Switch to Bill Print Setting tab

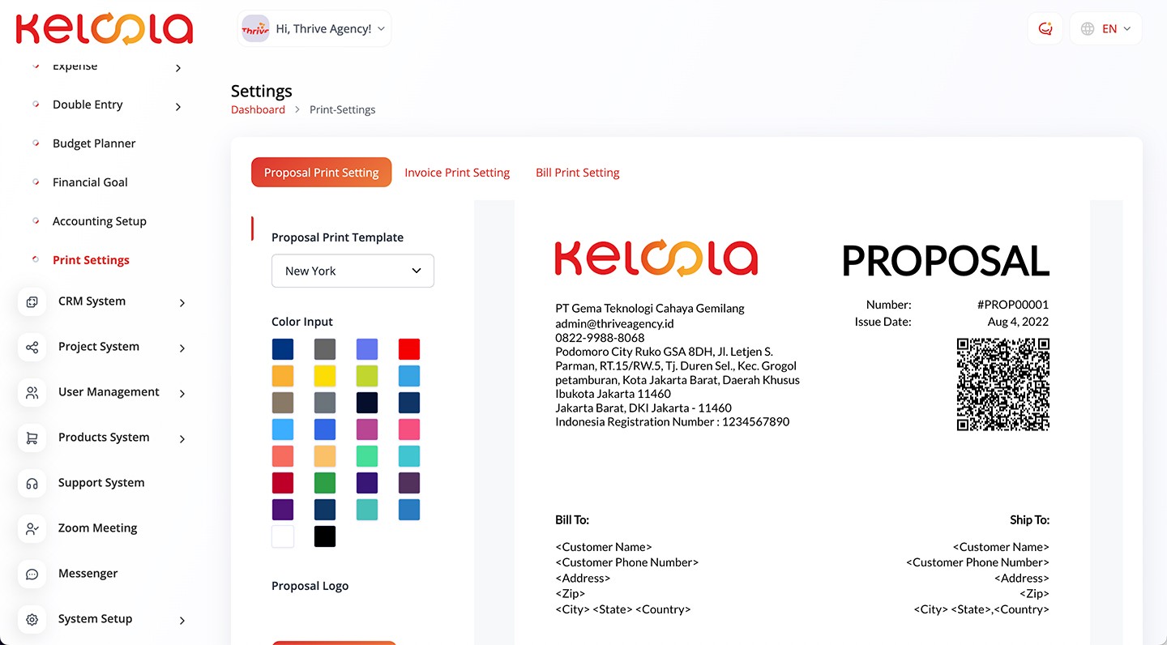pyautogui.click(x=577, y=173)
